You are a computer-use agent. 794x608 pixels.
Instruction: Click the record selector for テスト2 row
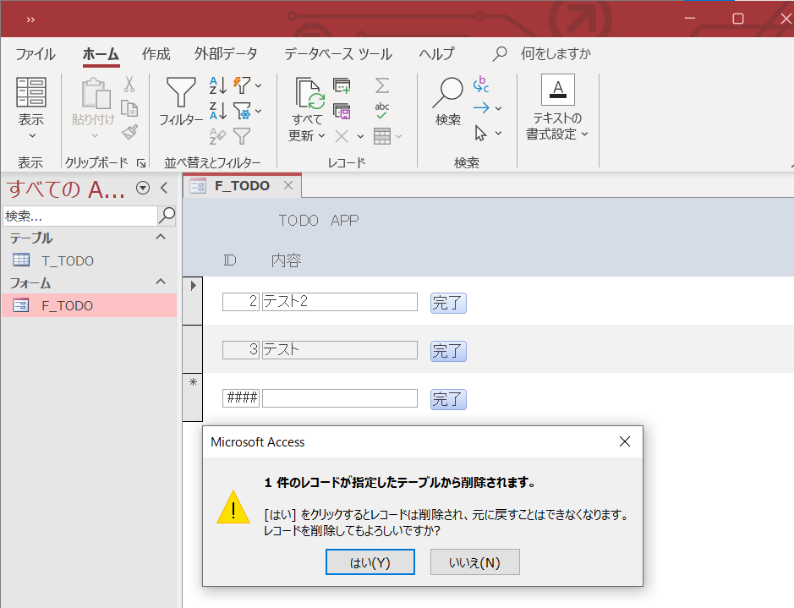pyautogui.click(x=193, y=301)
